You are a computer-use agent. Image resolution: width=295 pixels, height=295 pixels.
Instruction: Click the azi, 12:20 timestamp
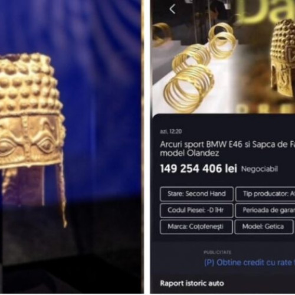click(171, 132)
